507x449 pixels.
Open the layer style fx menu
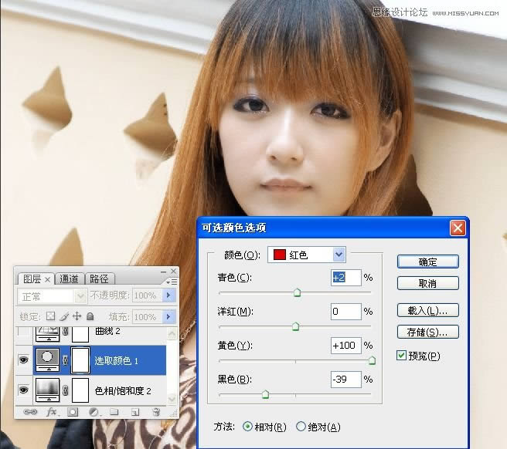(52, 413)
